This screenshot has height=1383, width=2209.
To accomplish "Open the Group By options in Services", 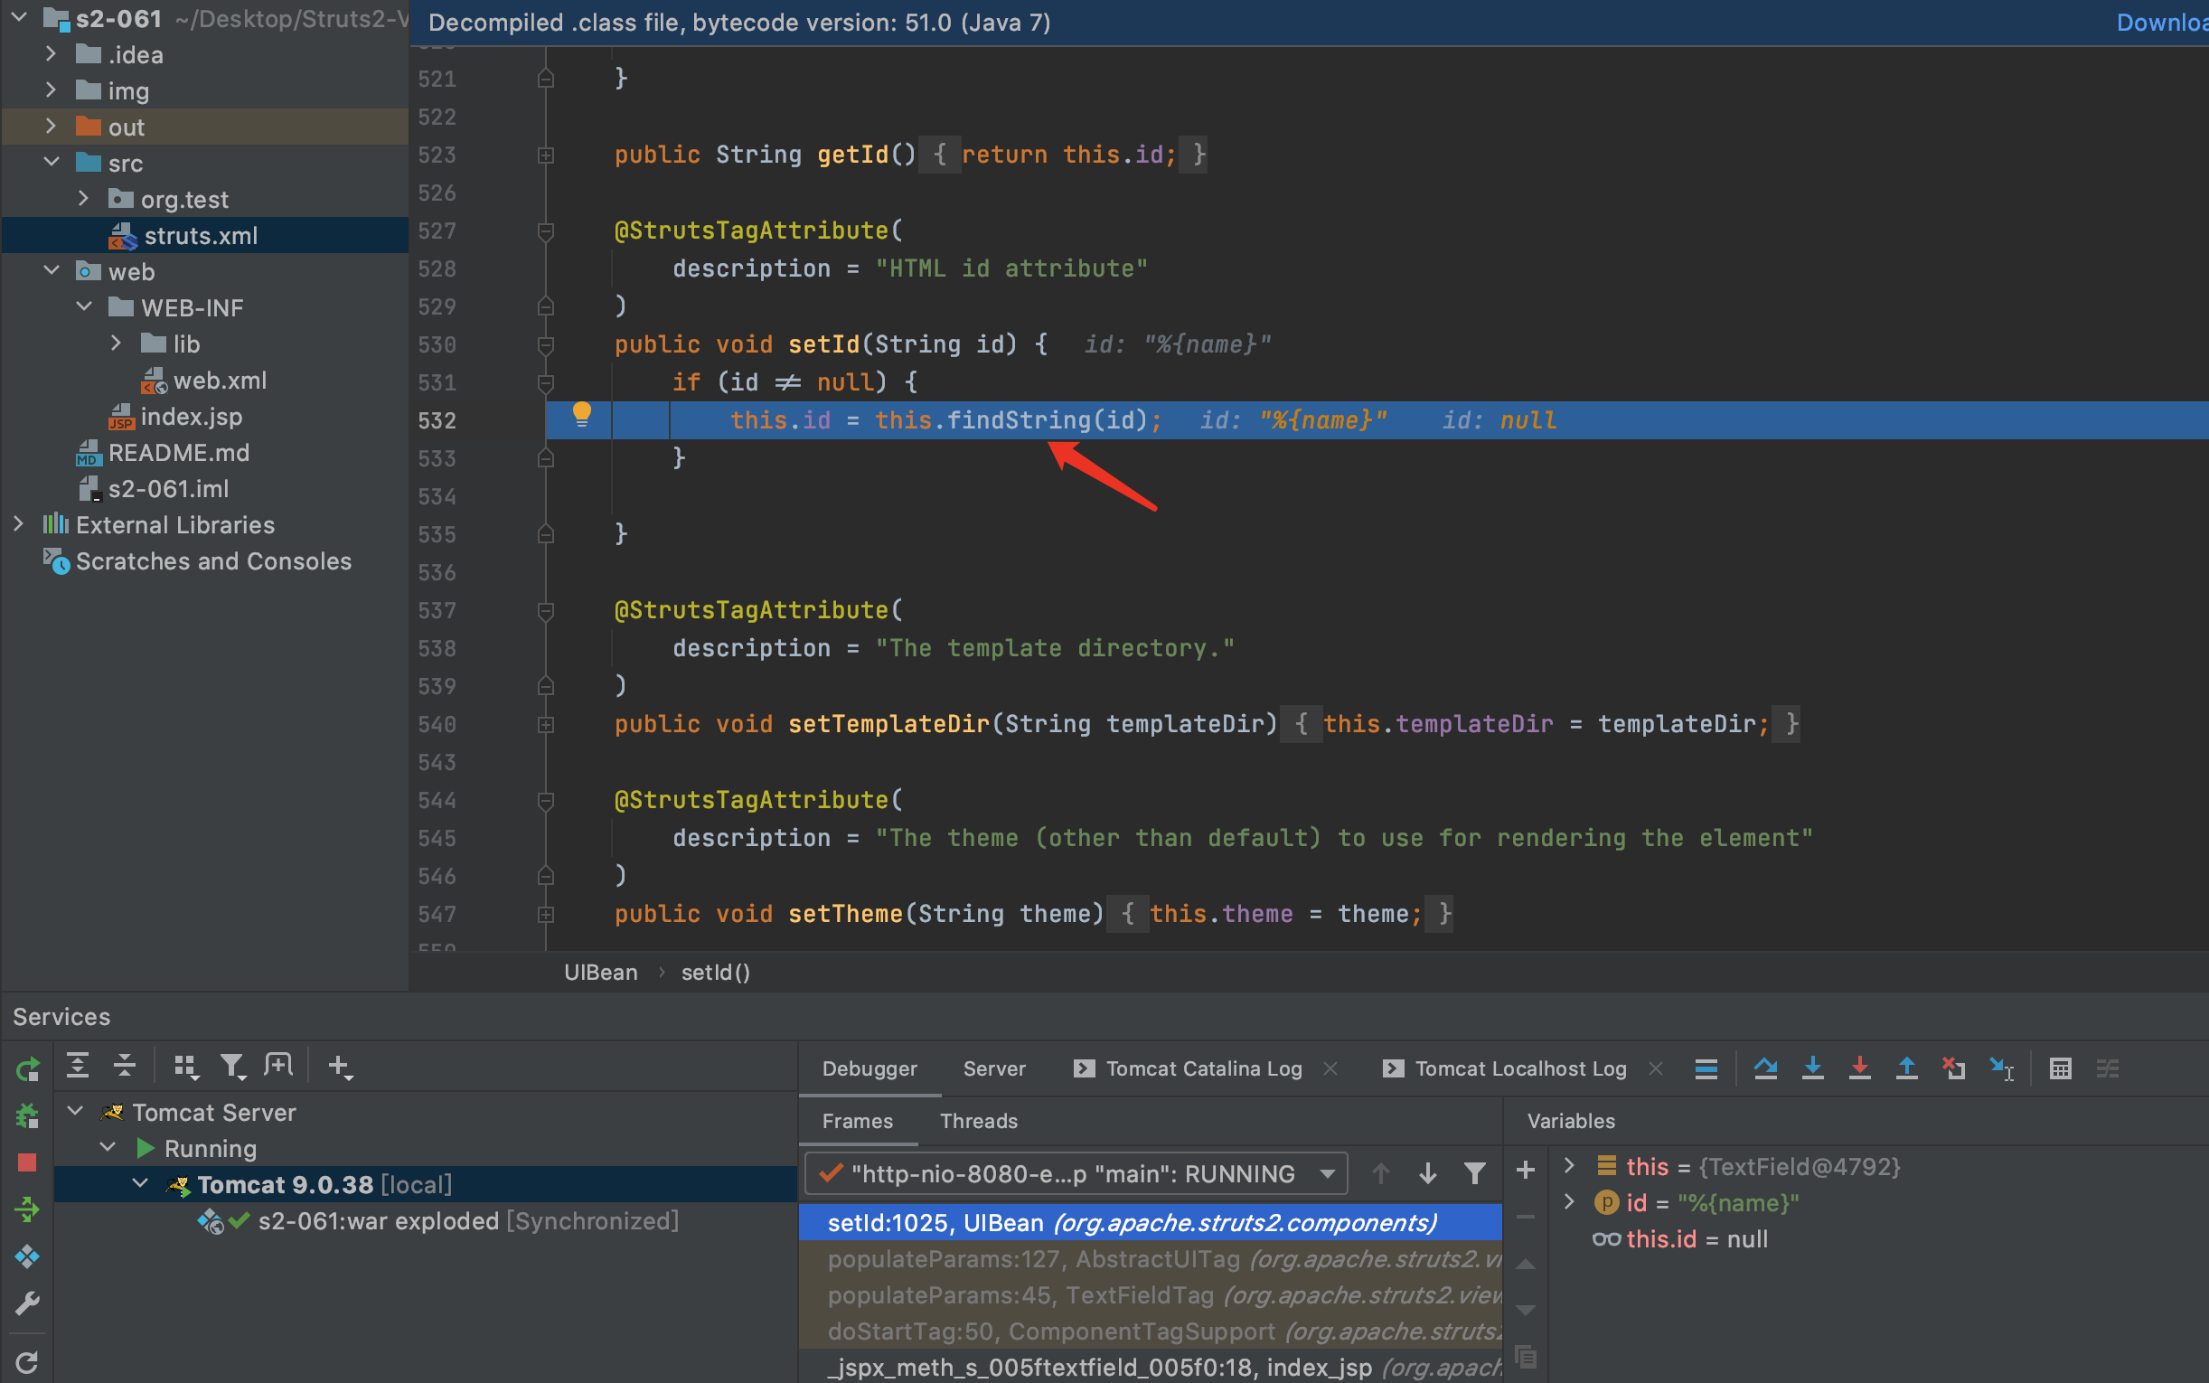I will click(x=185, y=1066).
